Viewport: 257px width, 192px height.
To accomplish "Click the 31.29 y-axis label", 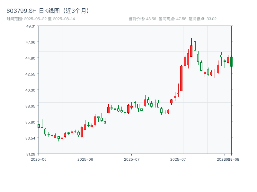I will coord(31,154).
